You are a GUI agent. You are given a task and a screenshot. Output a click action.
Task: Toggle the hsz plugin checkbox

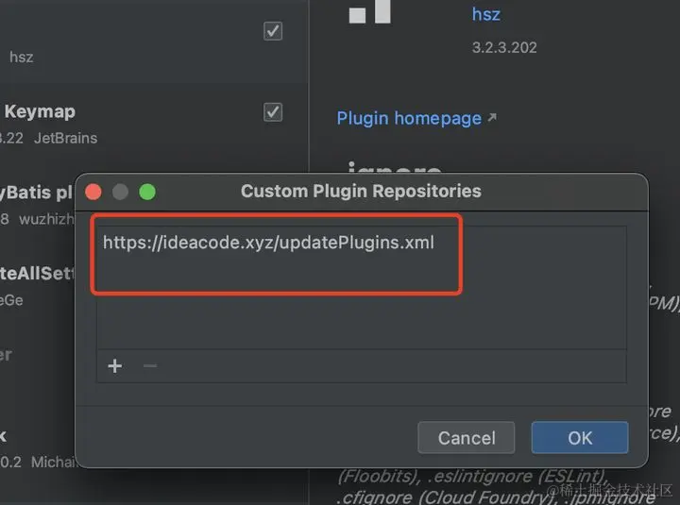coord(273,31)
